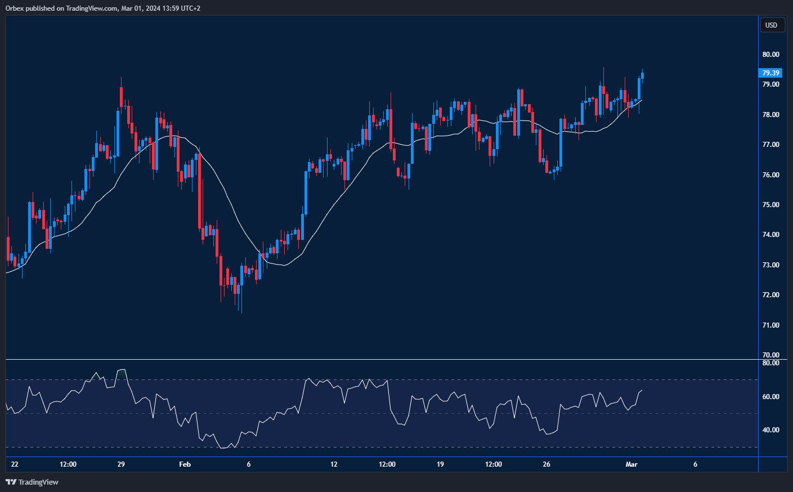
Task: Click the '22' date marker on time axis
Action: point(15,464)
